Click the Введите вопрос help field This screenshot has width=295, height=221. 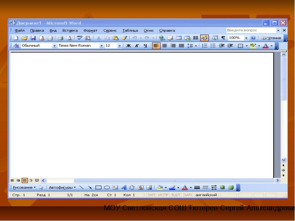click(251, 30)
